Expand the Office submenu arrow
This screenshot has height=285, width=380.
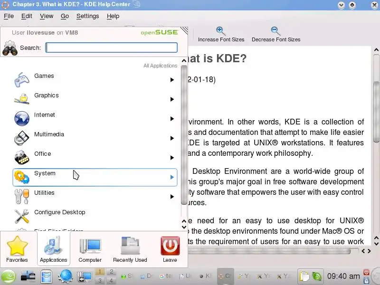(172, 158)
